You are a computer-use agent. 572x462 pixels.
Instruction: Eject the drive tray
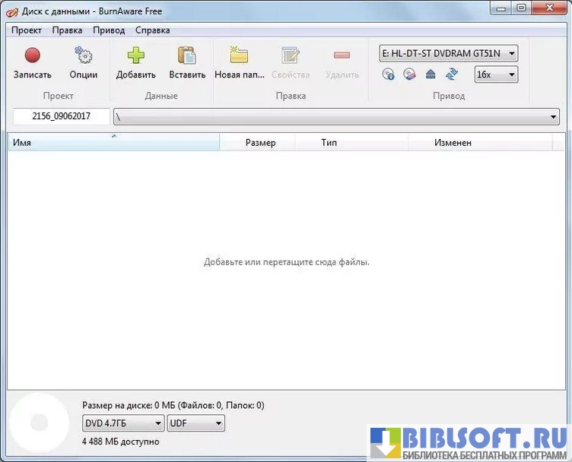[431, 74]
